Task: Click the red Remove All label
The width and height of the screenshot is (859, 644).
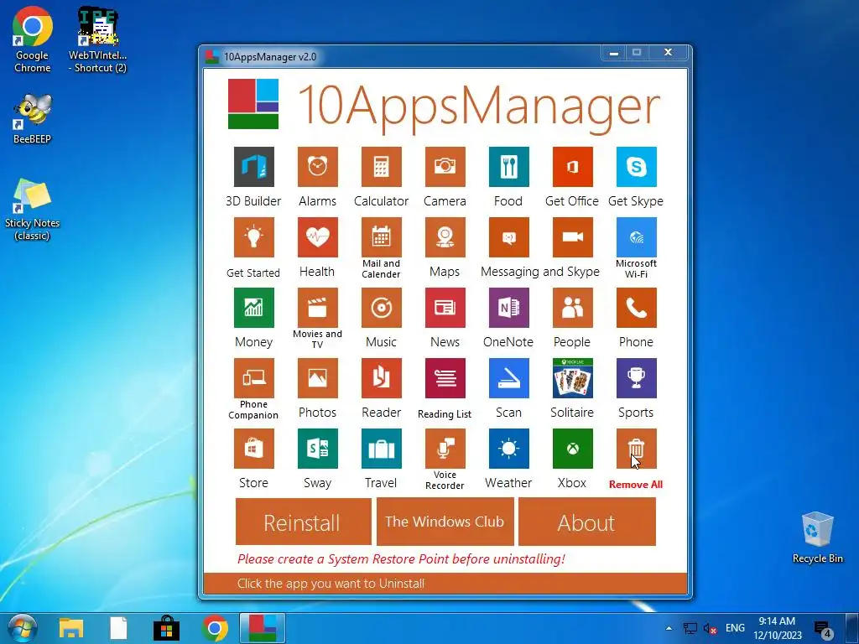Action: (x=636, y=485)
